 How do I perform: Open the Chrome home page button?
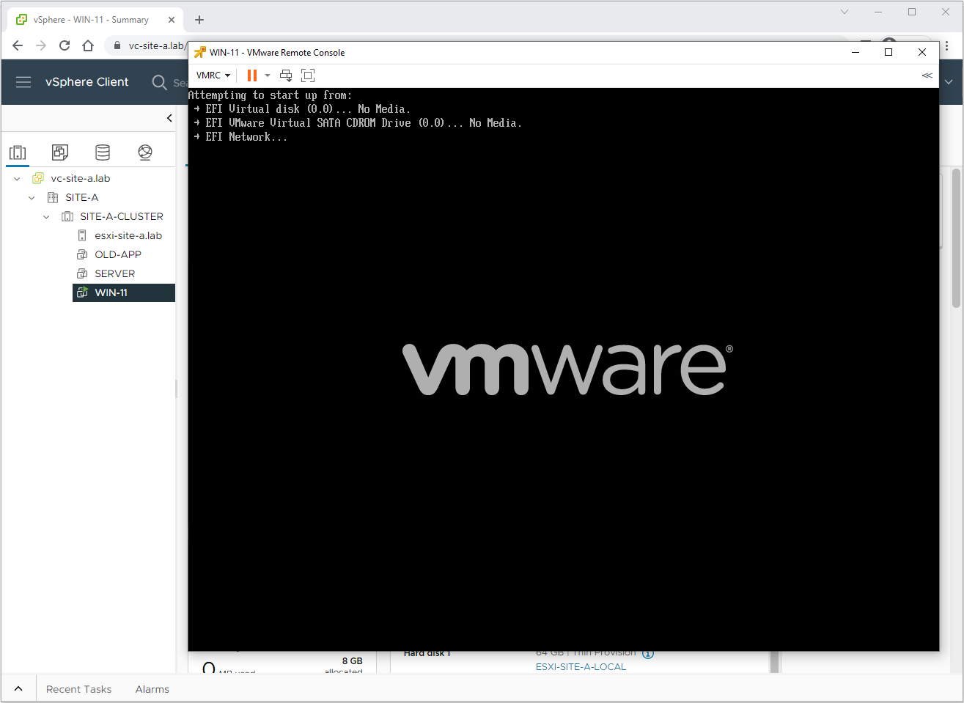[88, 45]
